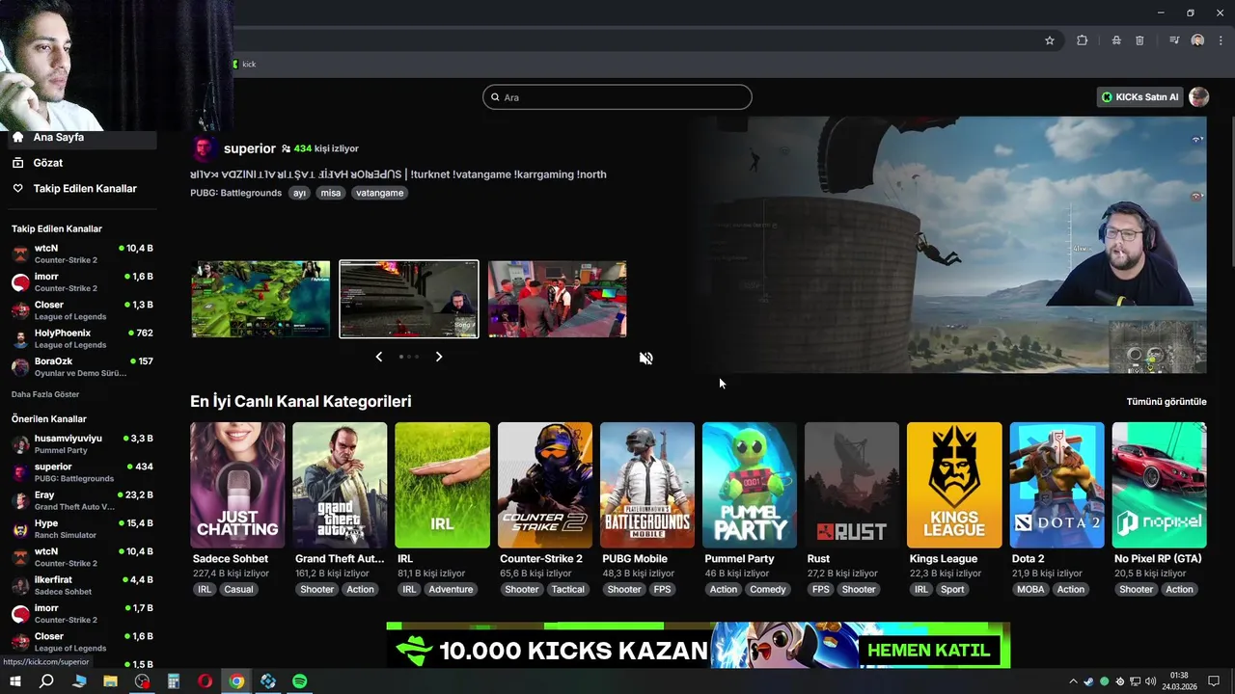Open the Grand Theft Auto V category card

pyautogui.click(x=340, y=485)
